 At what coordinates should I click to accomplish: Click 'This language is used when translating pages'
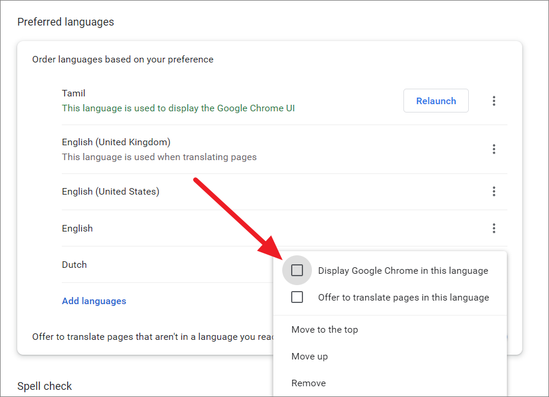click(x=159, y=157)
